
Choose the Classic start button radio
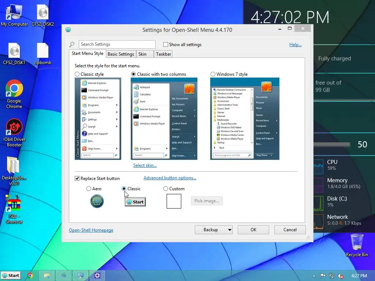coord(124,189)
